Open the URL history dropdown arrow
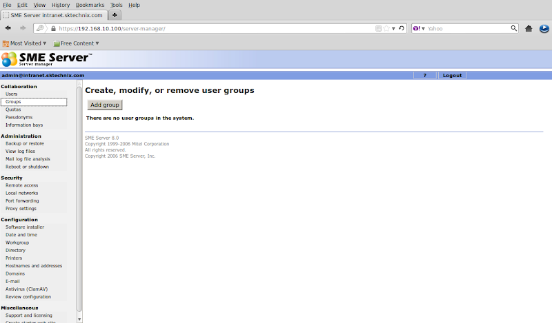 pyautogui.click(x=393, y=28)
